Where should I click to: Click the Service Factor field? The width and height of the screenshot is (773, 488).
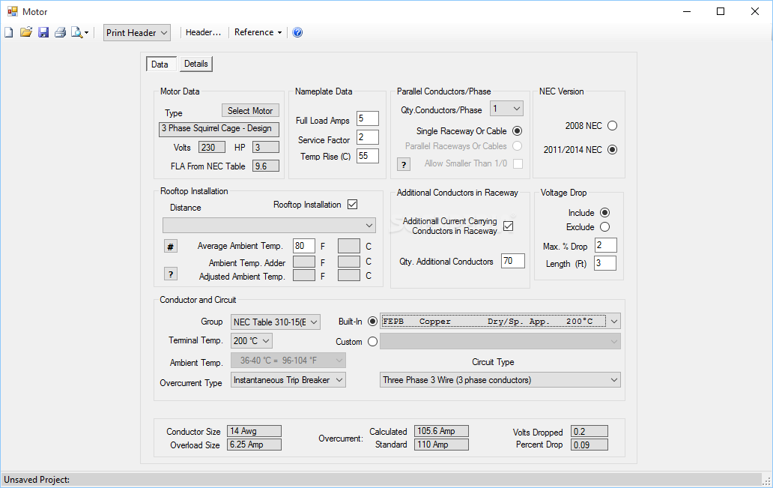click(x=367, y=137)
